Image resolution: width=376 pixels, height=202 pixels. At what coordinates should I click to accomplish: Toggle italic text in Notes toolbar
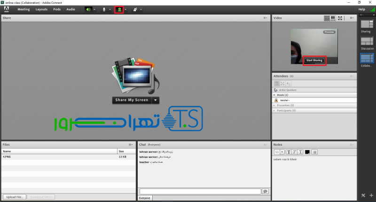[x=294, y=152]
